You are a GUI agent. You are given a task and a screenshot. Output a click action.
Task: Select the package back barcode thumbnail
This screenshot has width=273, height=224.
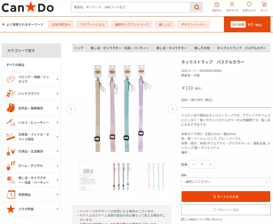(88, 176)
